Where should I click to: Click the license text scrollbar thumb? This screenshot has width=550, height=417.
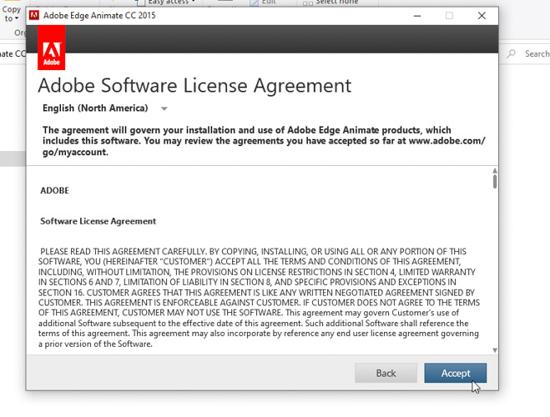click(x=494, y=180)
